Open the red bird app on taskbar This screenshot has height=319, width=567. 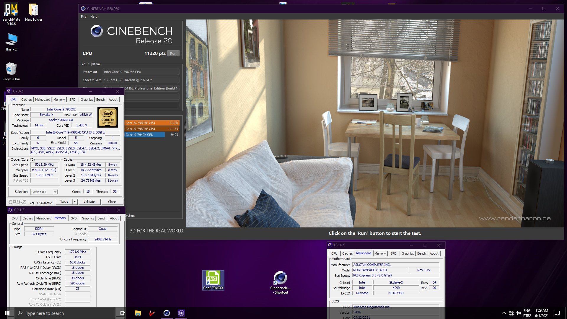152,313
